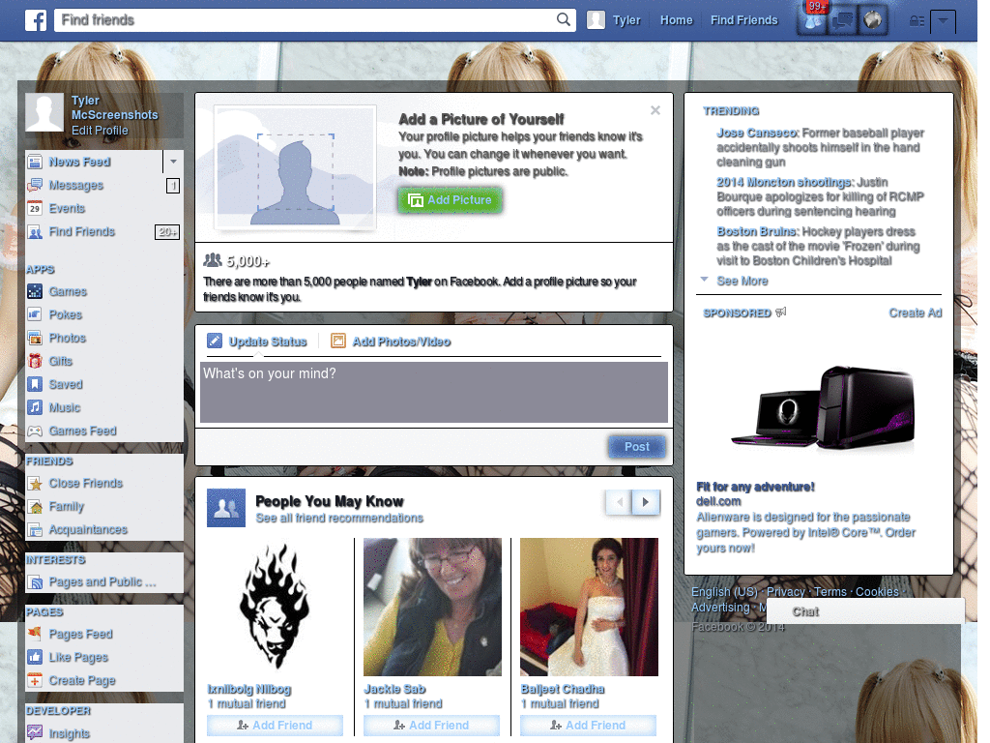The image size is (990, 743).
Task: Click the Post button
Action: [x=636, y=447]
